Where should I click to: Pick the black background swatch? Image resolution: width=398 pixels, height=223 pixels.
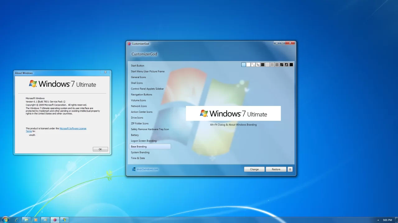coord(291,65)
